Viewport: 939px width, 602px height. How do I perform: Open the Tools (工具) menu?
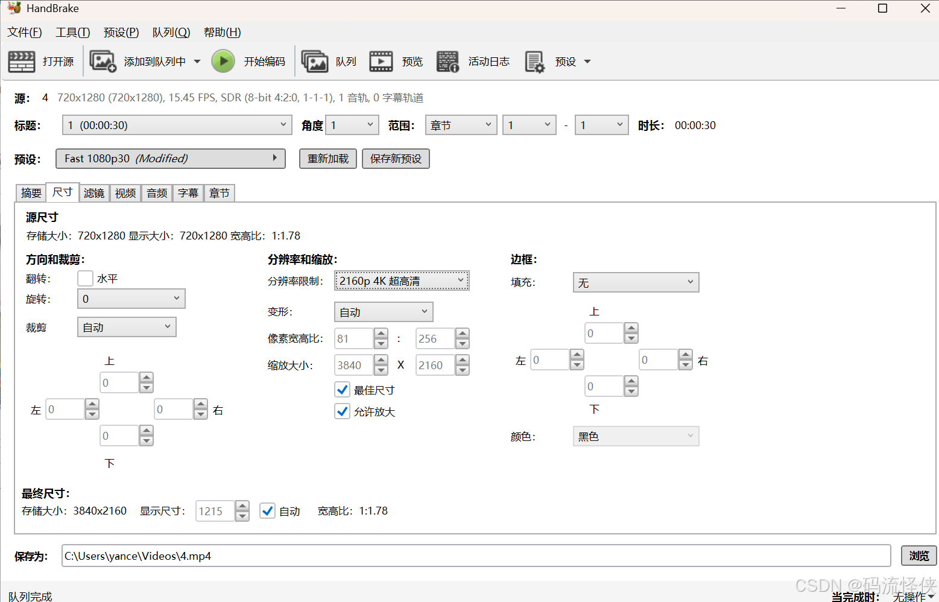[x=73, y=33]
